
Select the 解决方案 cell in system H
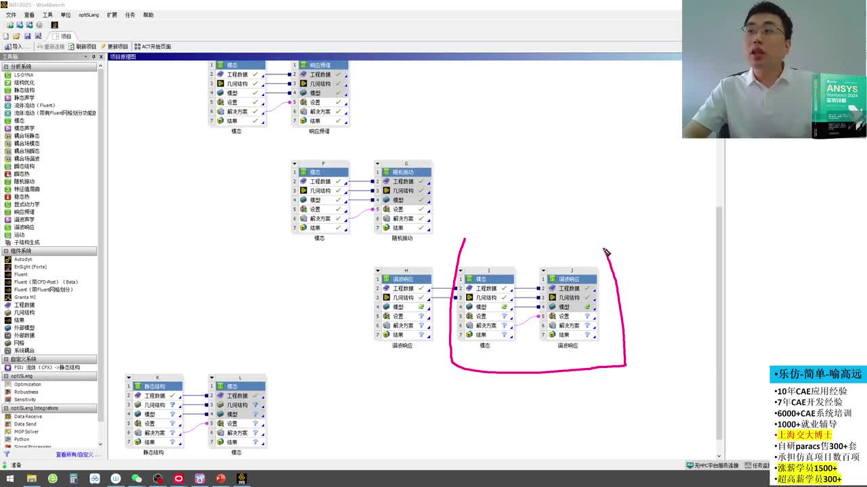[402, 325]
